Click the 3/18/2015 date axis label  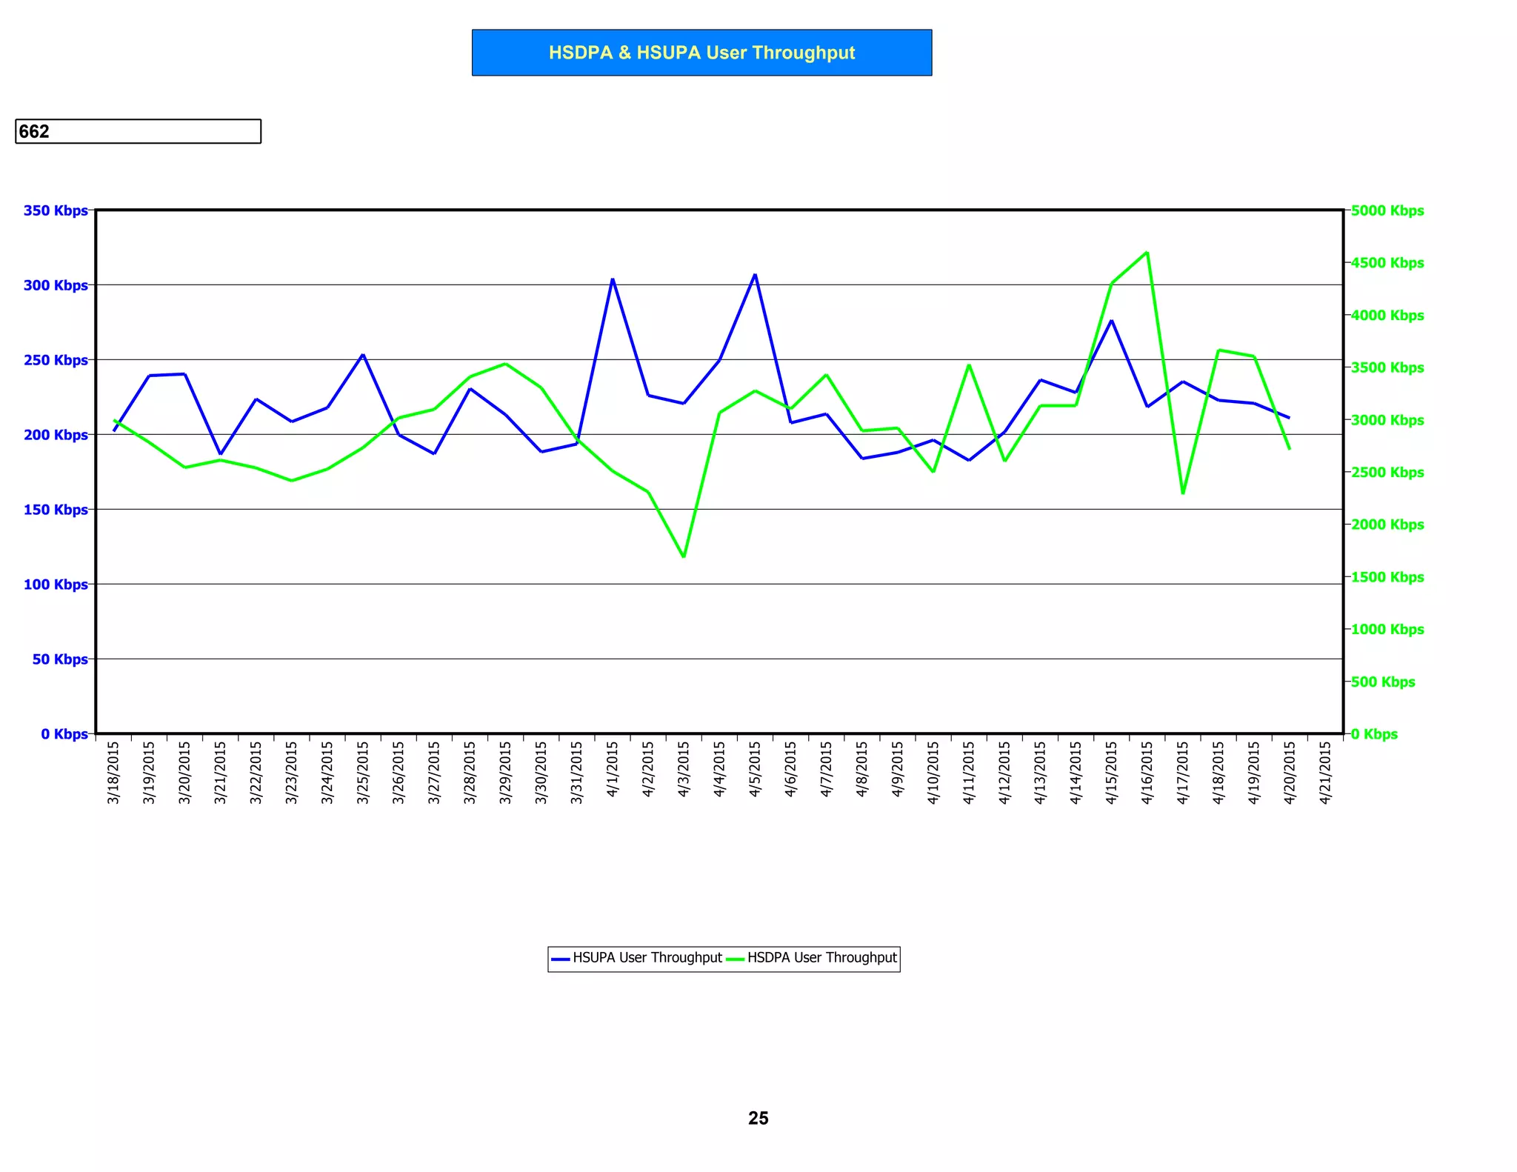(113, 773)
